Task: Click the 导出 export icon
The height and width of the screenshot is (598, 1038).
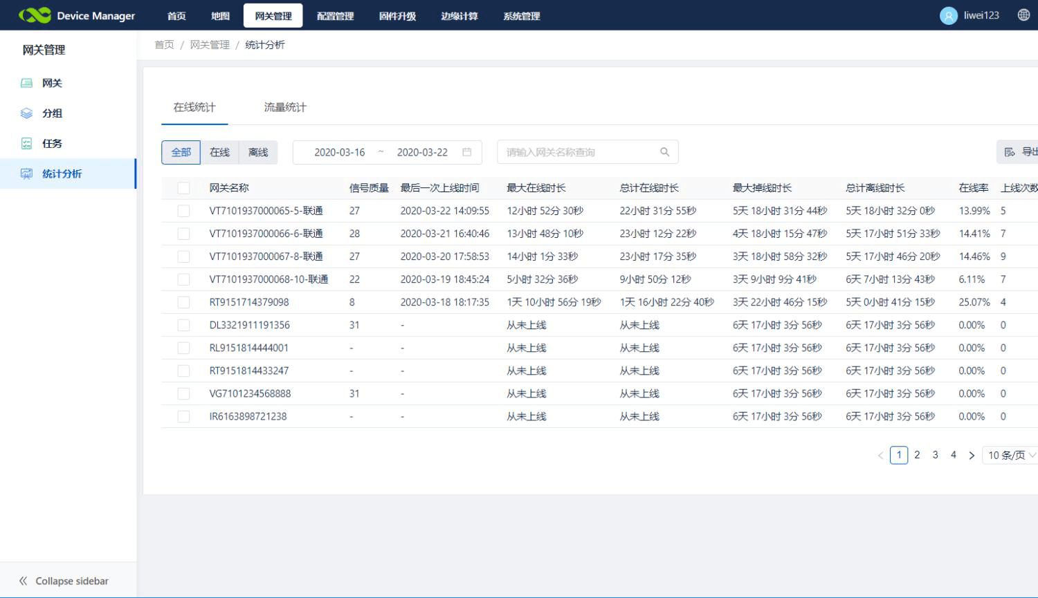Action: pos(1010,152)
